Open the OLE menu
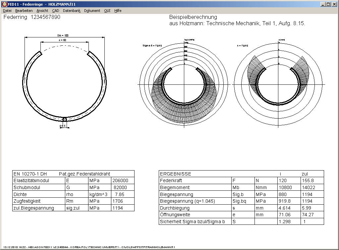Image resolution: width=339 pixels, height=250 pixels. coord(107,11)
